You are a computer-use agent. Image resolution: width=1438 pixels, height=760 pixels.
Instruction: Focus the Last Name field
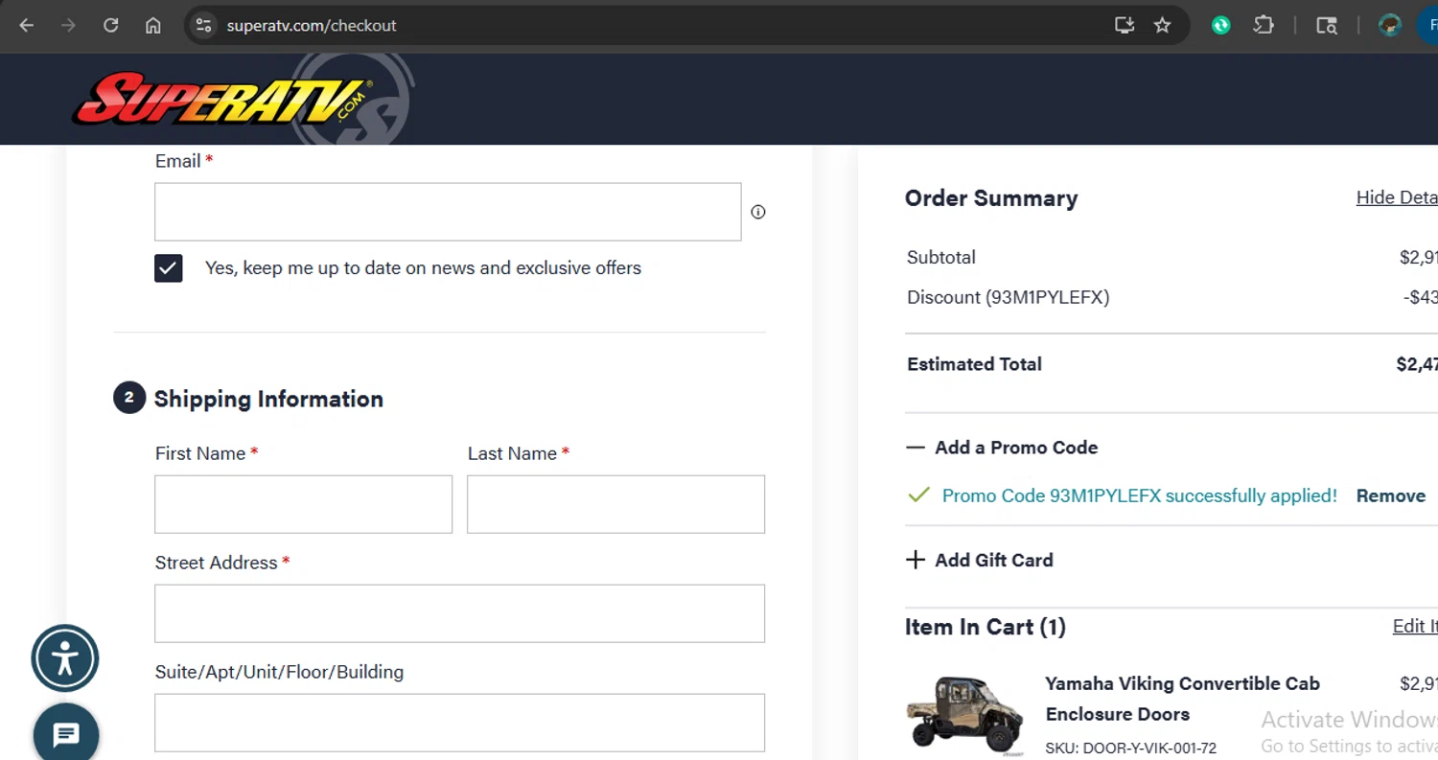[615, 504]
